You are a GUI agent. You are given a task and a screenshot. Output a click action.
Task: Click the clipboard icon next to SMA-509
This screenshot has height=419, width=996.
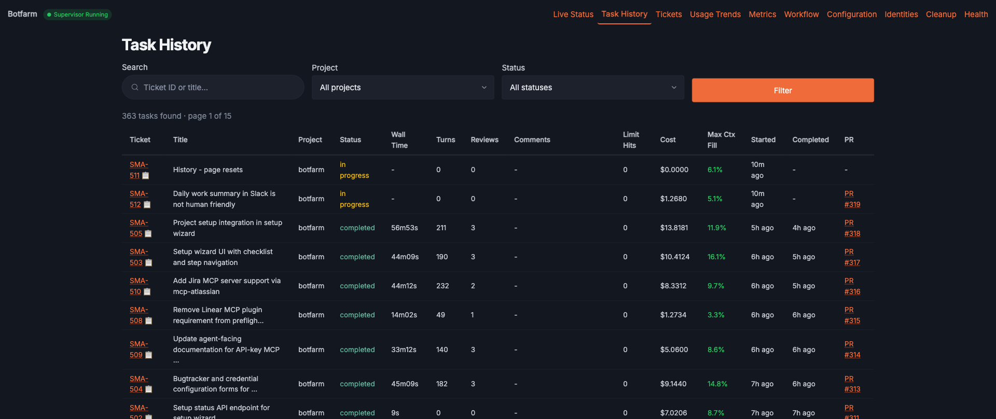[149, 355]
